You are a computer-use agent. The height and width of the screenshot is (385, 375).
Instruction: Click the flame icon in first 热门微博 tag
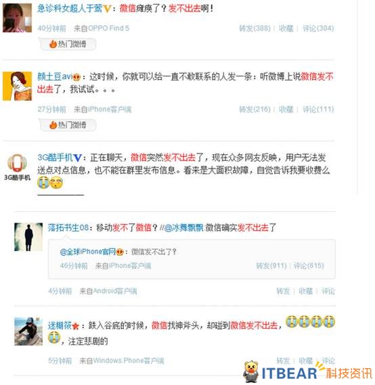[x=53, y=44]
